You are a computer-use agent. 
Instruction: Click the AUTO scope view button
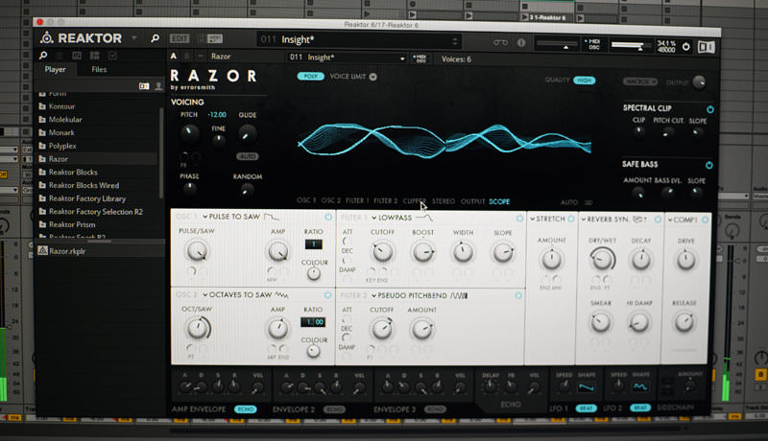point(568,202)
